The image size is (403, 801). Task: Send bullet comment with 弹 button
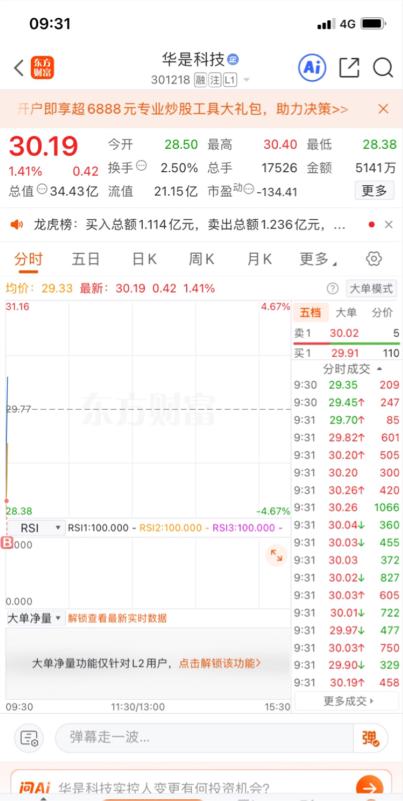(370, 738)
